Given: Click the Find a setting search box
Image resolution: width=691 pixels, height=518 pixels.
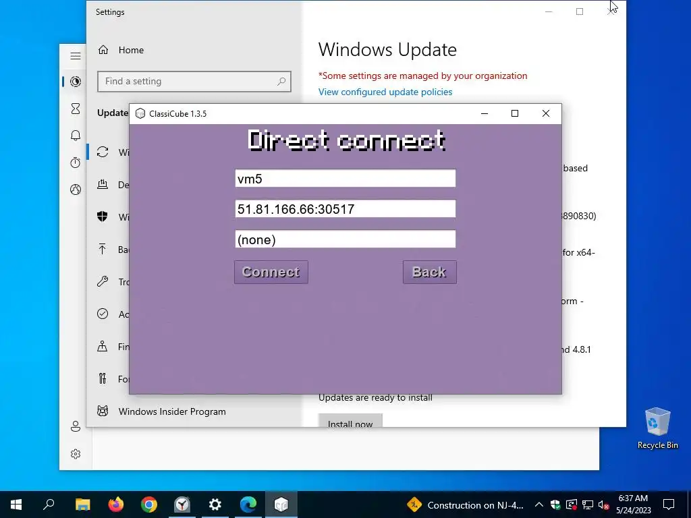Looking at the screenshot, I should 194,82.
